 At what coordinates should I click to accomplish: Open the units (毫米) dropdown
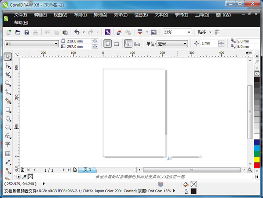185,44
